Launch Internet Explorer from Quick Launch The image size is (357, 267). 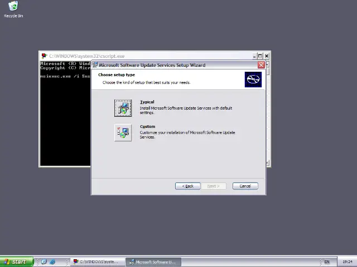pyautogui.click(x=52, y=262)
